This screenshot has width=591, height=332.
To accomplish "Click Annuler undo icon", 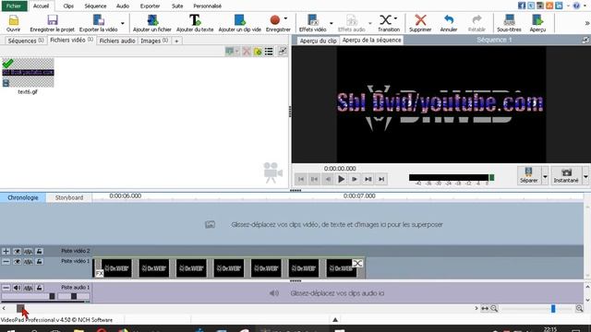I will (x=449, y=20).
